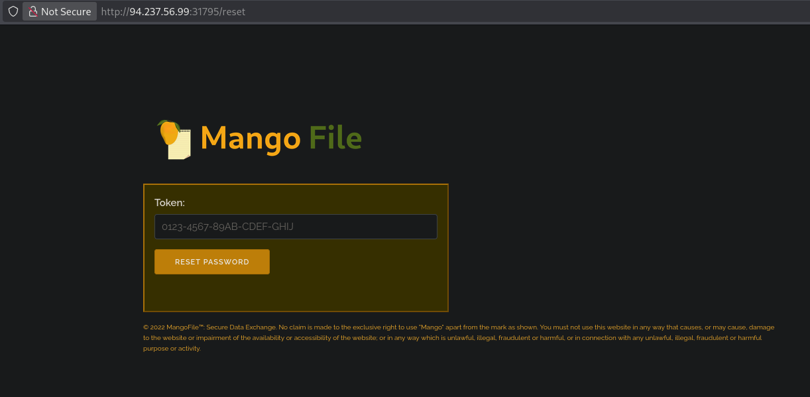
Task: Click the notepad paper in the logo
Action: click(x=180, y=147)
